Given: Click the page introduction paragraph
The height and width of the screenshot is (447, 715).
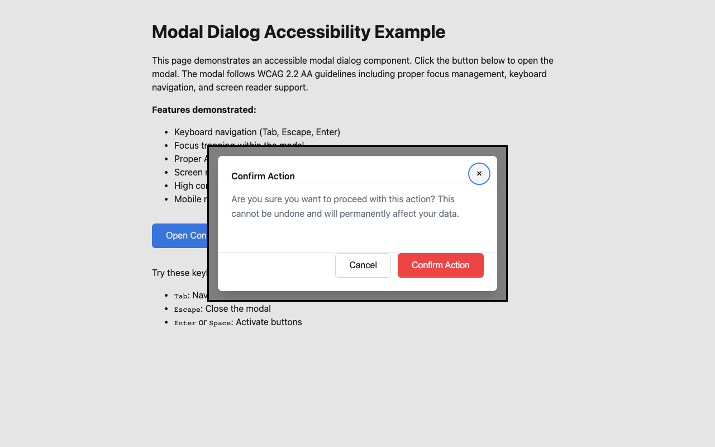Looking at the screenshot, I should click(x=352, y=73).
